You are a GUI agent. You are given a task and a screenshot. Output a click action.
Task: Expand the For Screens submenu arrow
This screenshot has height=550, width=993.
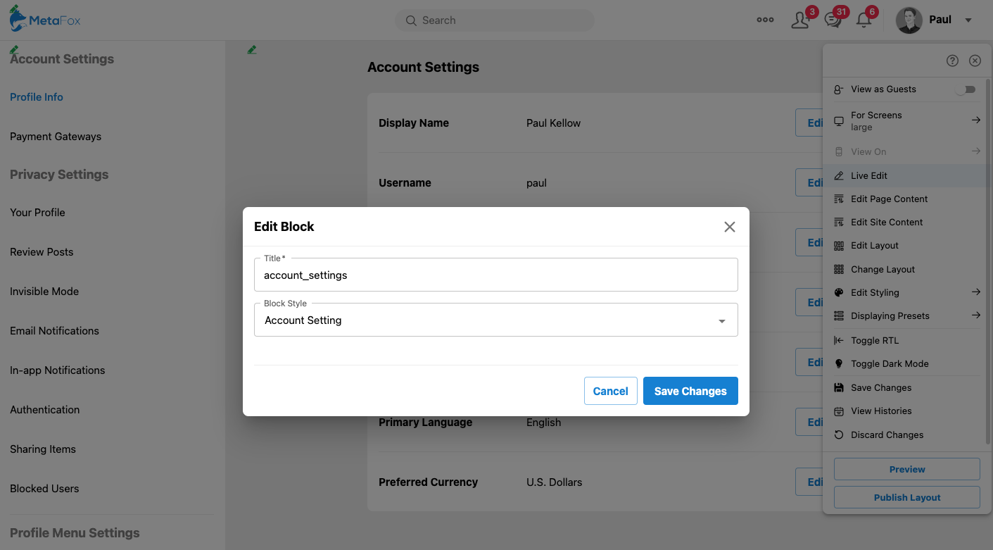(x=975, y=120)
